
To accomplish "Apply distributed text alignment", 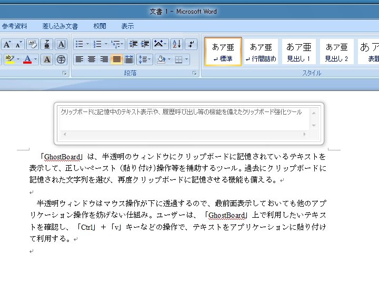I will (129, 59).
